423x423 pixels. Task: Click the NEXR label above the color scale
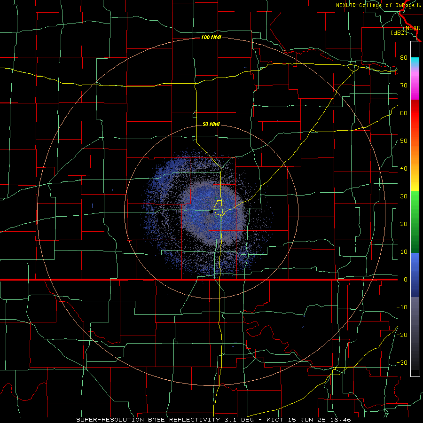(x=413, y=28)
